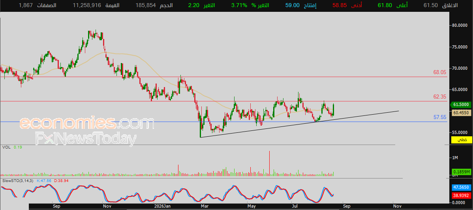Click the 62.35 resistance level label
The image size is (473, 210).
pyautogui.click(x=440, y=97)
